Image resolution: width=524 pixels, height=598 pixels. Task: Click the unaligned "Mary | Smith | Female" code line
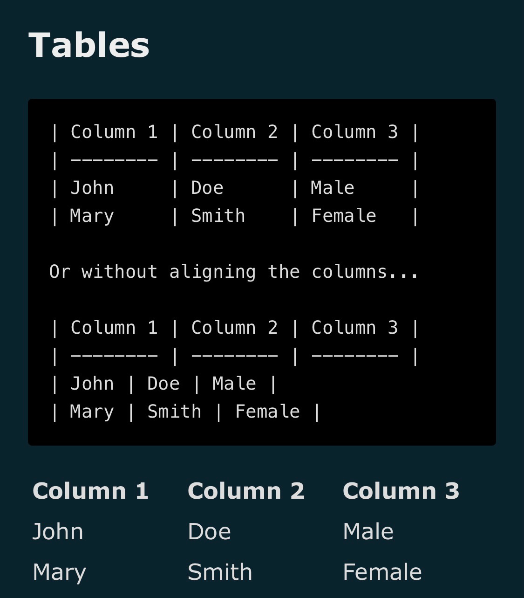tap(185, 412)
